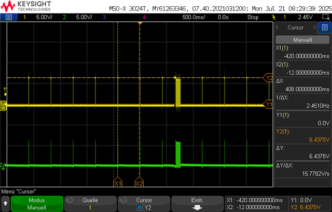Click the sidebar drag handle left of Cursor
The width and height of the screenshot is (332, 212).
tap(276, 27)
